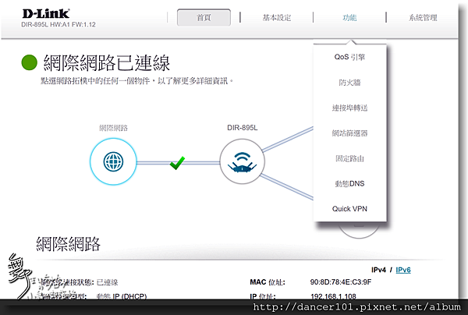Choose 固定路由 static route entry

tap(349, 158)
